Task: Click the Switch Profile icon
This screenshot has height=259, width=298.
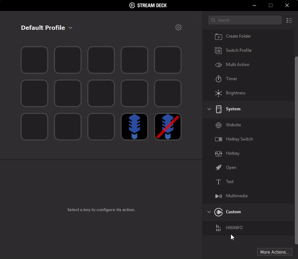Action: [219, 51]
